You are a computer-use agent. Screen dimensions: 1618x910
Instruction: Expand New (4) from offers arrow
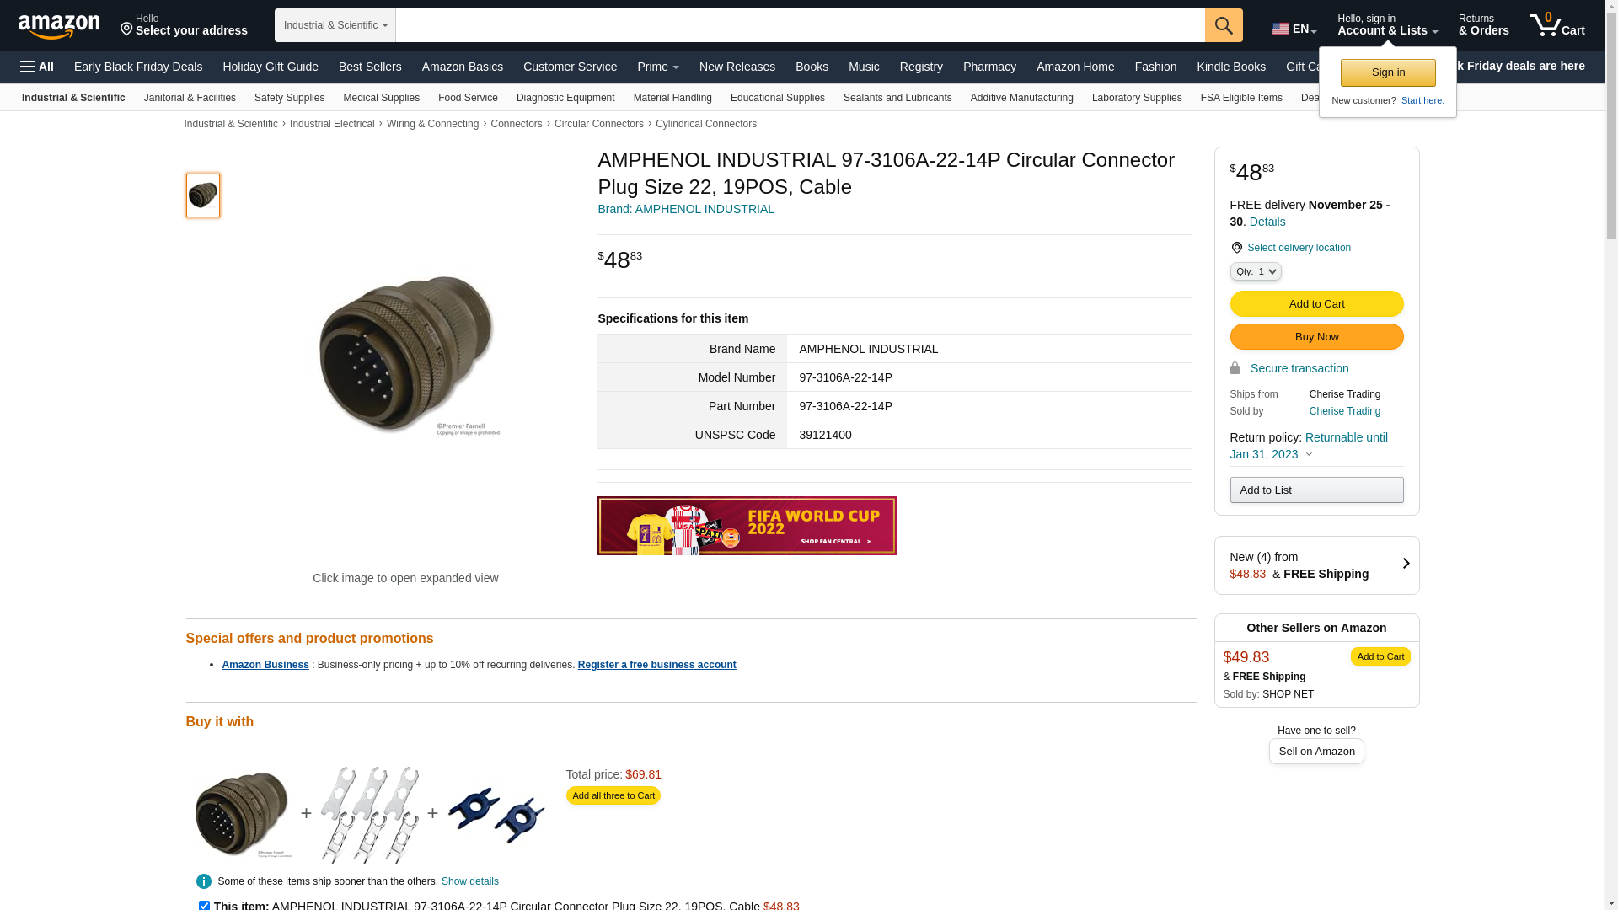coord(1406,564)
